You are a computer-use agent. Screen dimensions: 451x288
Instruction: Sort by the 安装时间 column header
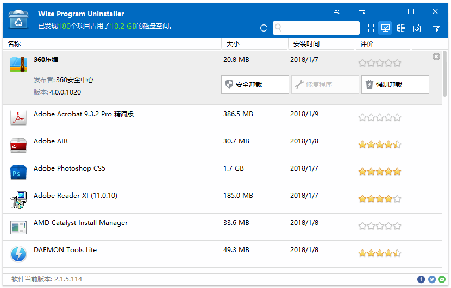[x=306, y=43]
